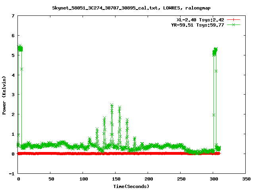Click the y-axis tick label 1

13,134
